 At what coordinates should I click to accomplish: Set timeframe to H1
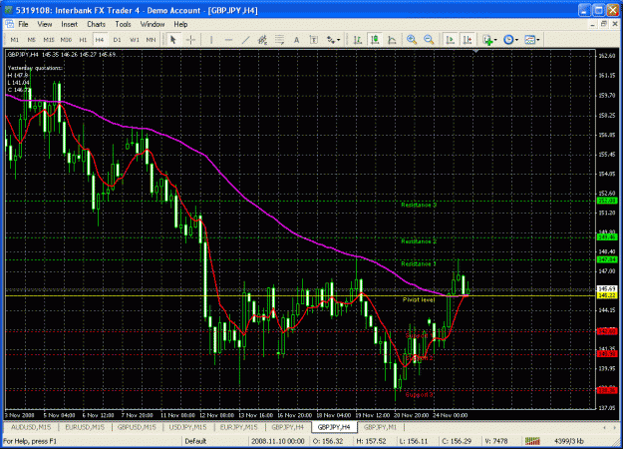[83, 40]
